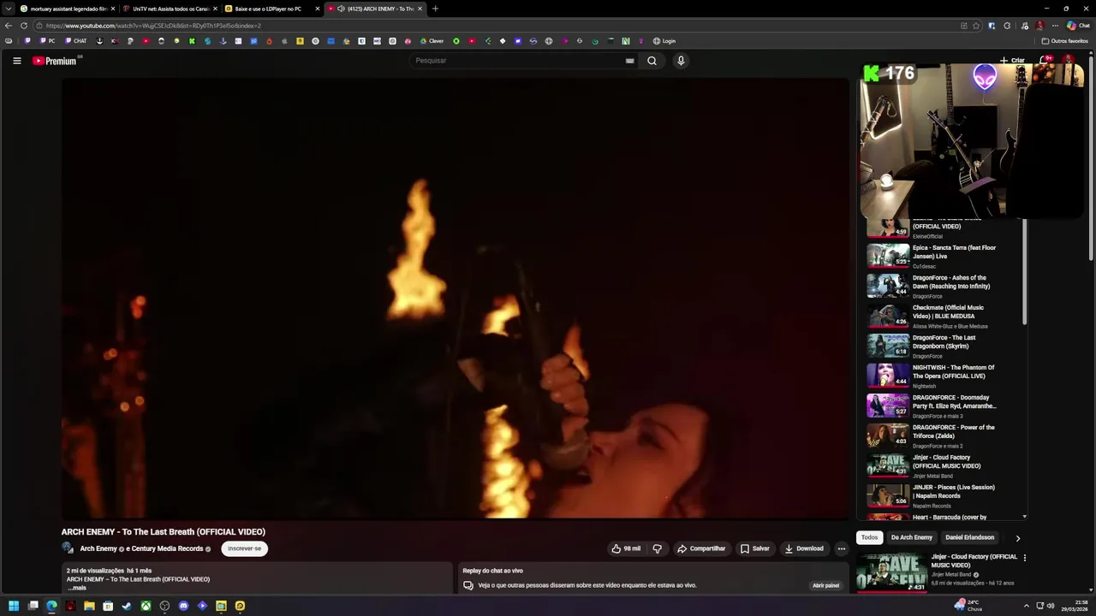Click the YouTube Premium logo
Viewport: 1096px width, 616px height.
(55, 61)
